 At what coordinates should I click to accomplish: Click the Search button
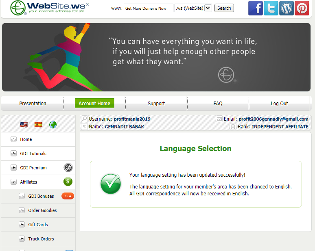(x=224, y=8)
